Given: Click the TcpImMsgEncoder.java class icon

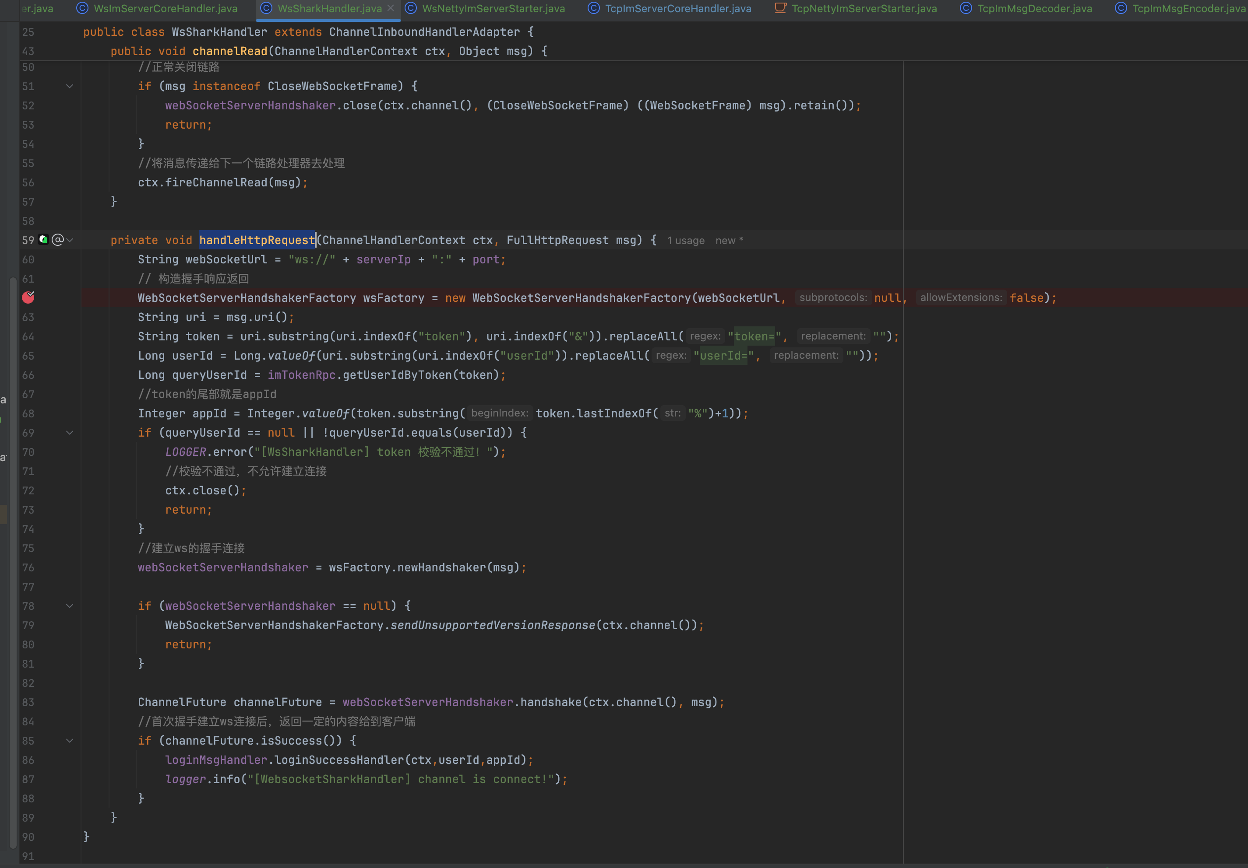Looking at the screenshot, I should pos(1121,8).
